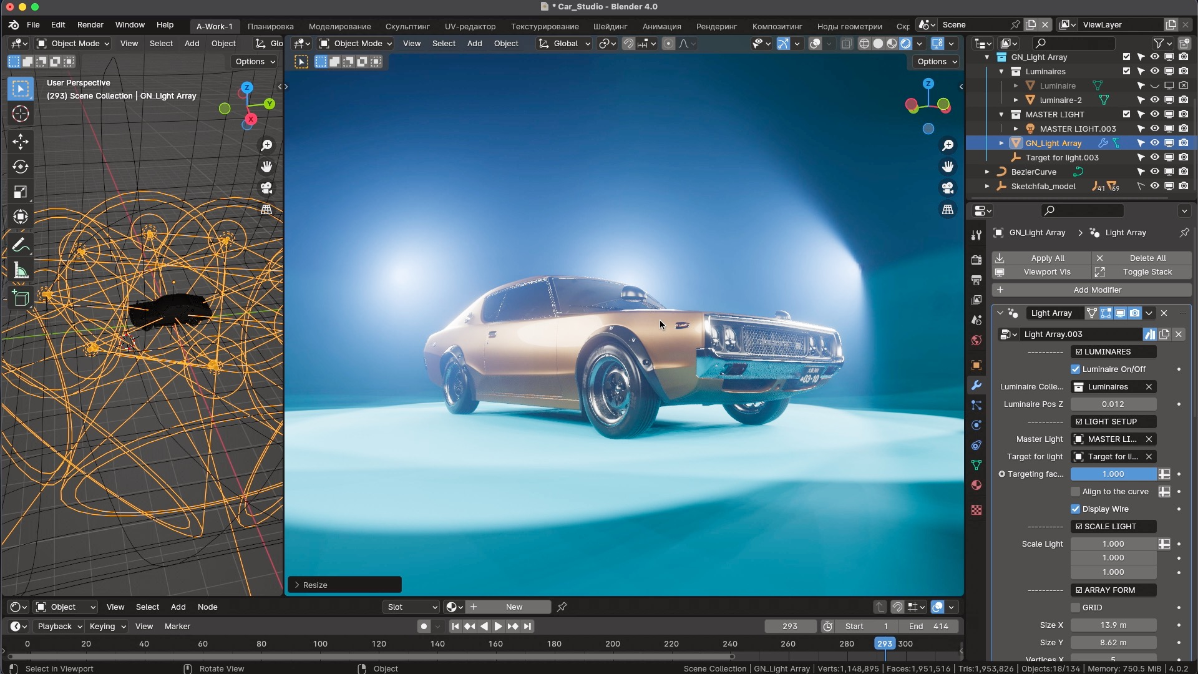
Task: Open the Global transform orientation dropdown
Action: 565,44
